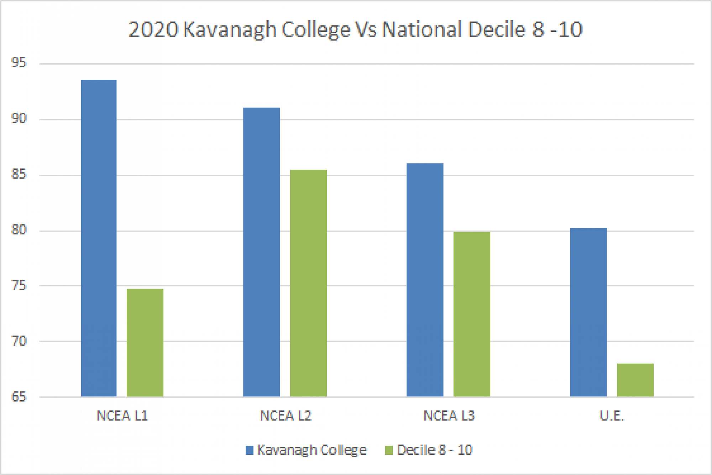
Task: Click the blue U.E. bar
Action: tap(588, 312)
